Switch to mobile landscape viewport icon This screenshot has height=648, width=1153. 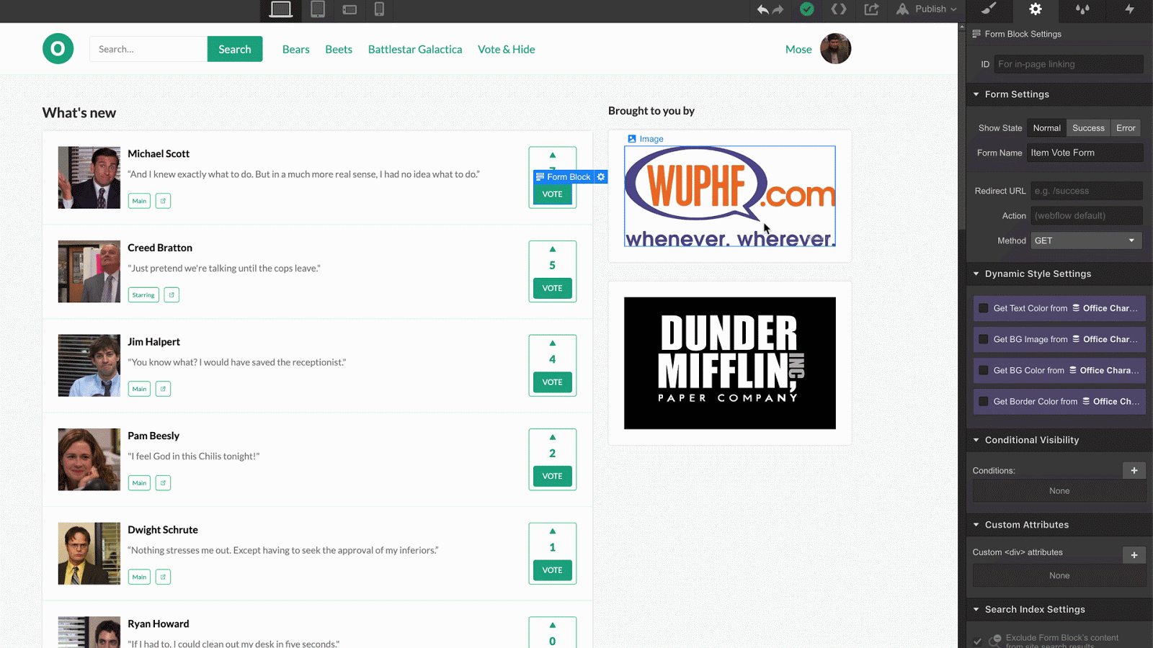point(350,10)
